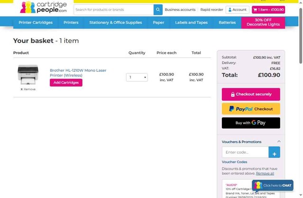Click the plus button to apply the voucher
Image resolution: width=303 pixels, height=198 pixels.
(275, 152)
